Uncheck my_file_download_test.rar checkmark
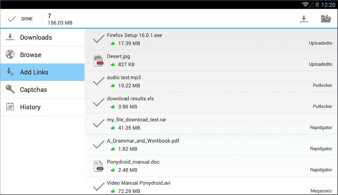Image resolution: width=338 pixels, height=195 pixels. click(x=99, y=124)
